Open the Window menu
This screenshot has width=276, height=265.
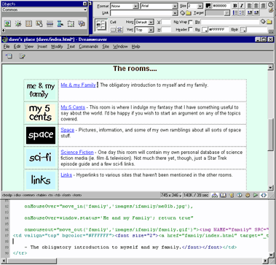120,47
